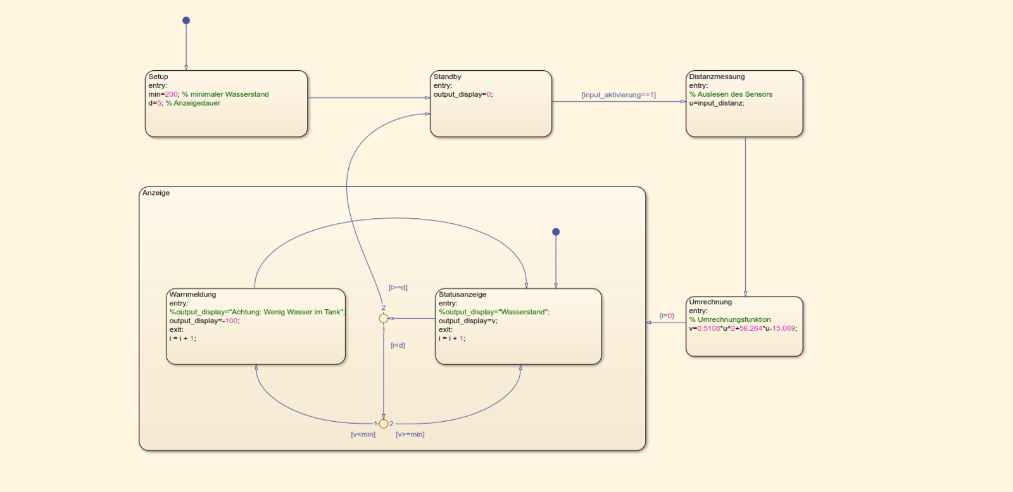Click the Umrechnung state name
The height and width of the screenshot is (492, 1013).
click(710, 302)
